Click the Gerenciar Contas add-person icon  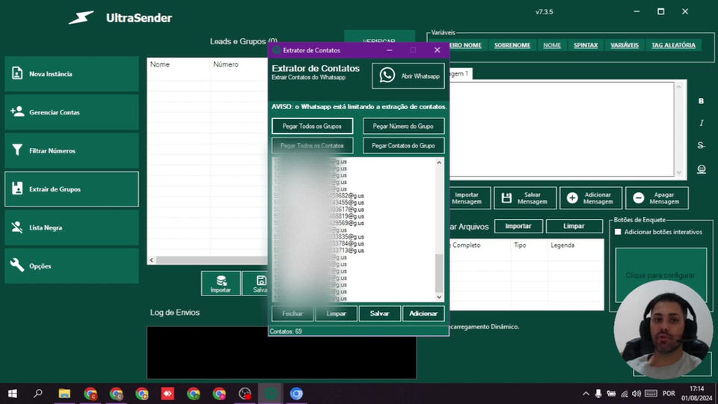(17, 111)
